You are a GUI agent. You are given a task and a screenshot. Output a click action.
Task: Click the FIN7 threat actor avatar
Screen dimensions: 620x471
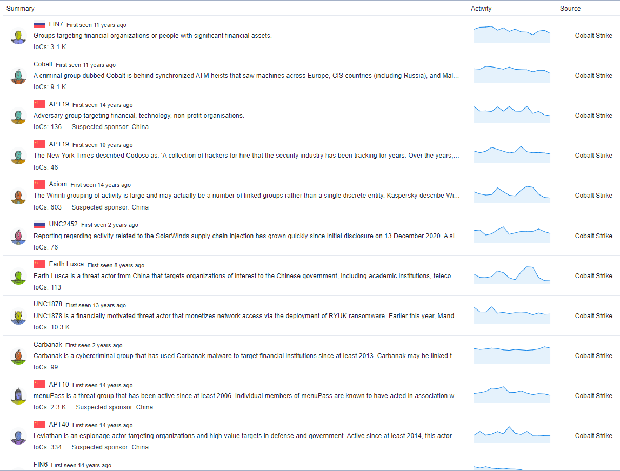tap(18, 36)
